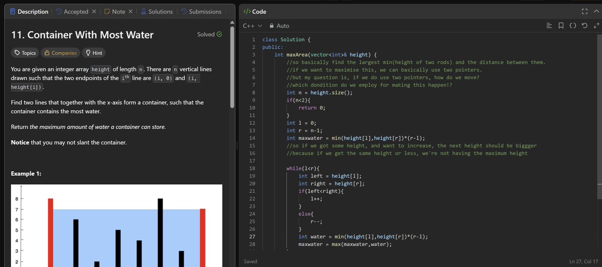Click the r--; code line
This screenshot has height=267, width=602.
317,221
